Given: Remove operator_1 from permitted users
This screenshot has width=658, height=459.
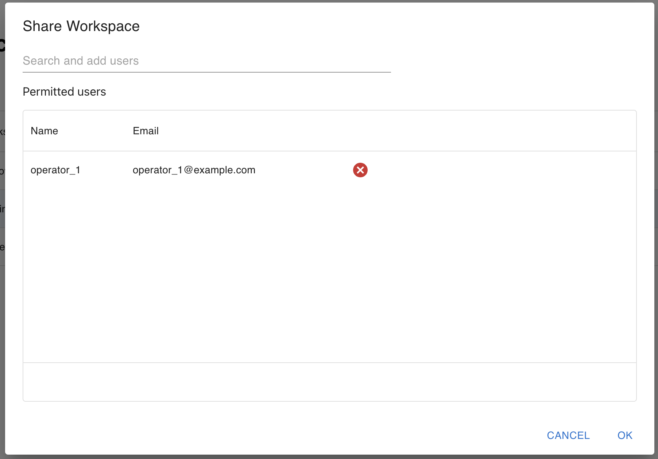Looking at the screenshot, I should tap(360, 170).
